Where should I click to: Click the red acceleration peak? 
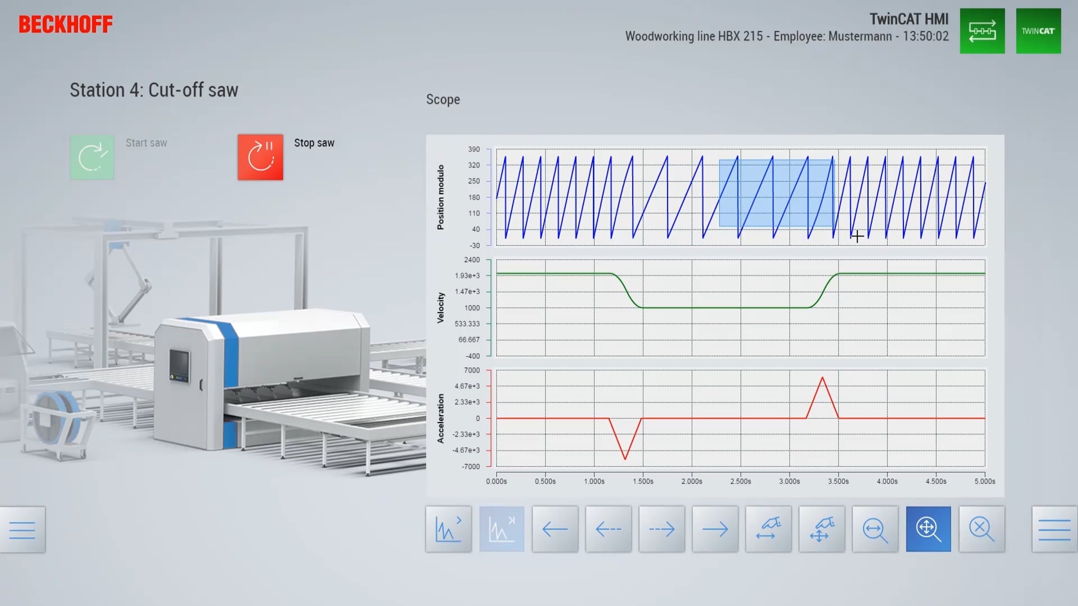(x=822, y=378)
